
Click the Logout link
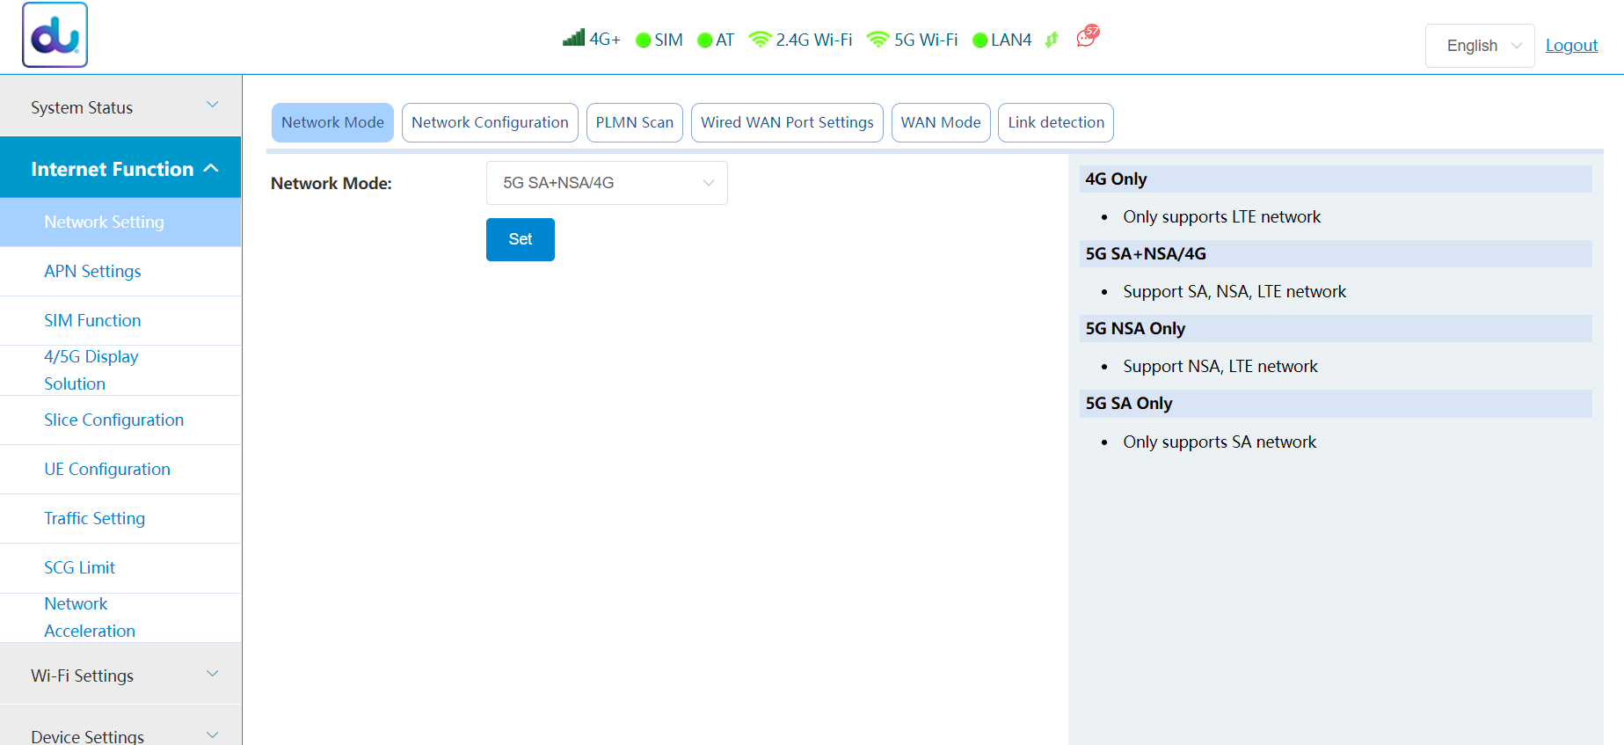(x=1571, y=46)
